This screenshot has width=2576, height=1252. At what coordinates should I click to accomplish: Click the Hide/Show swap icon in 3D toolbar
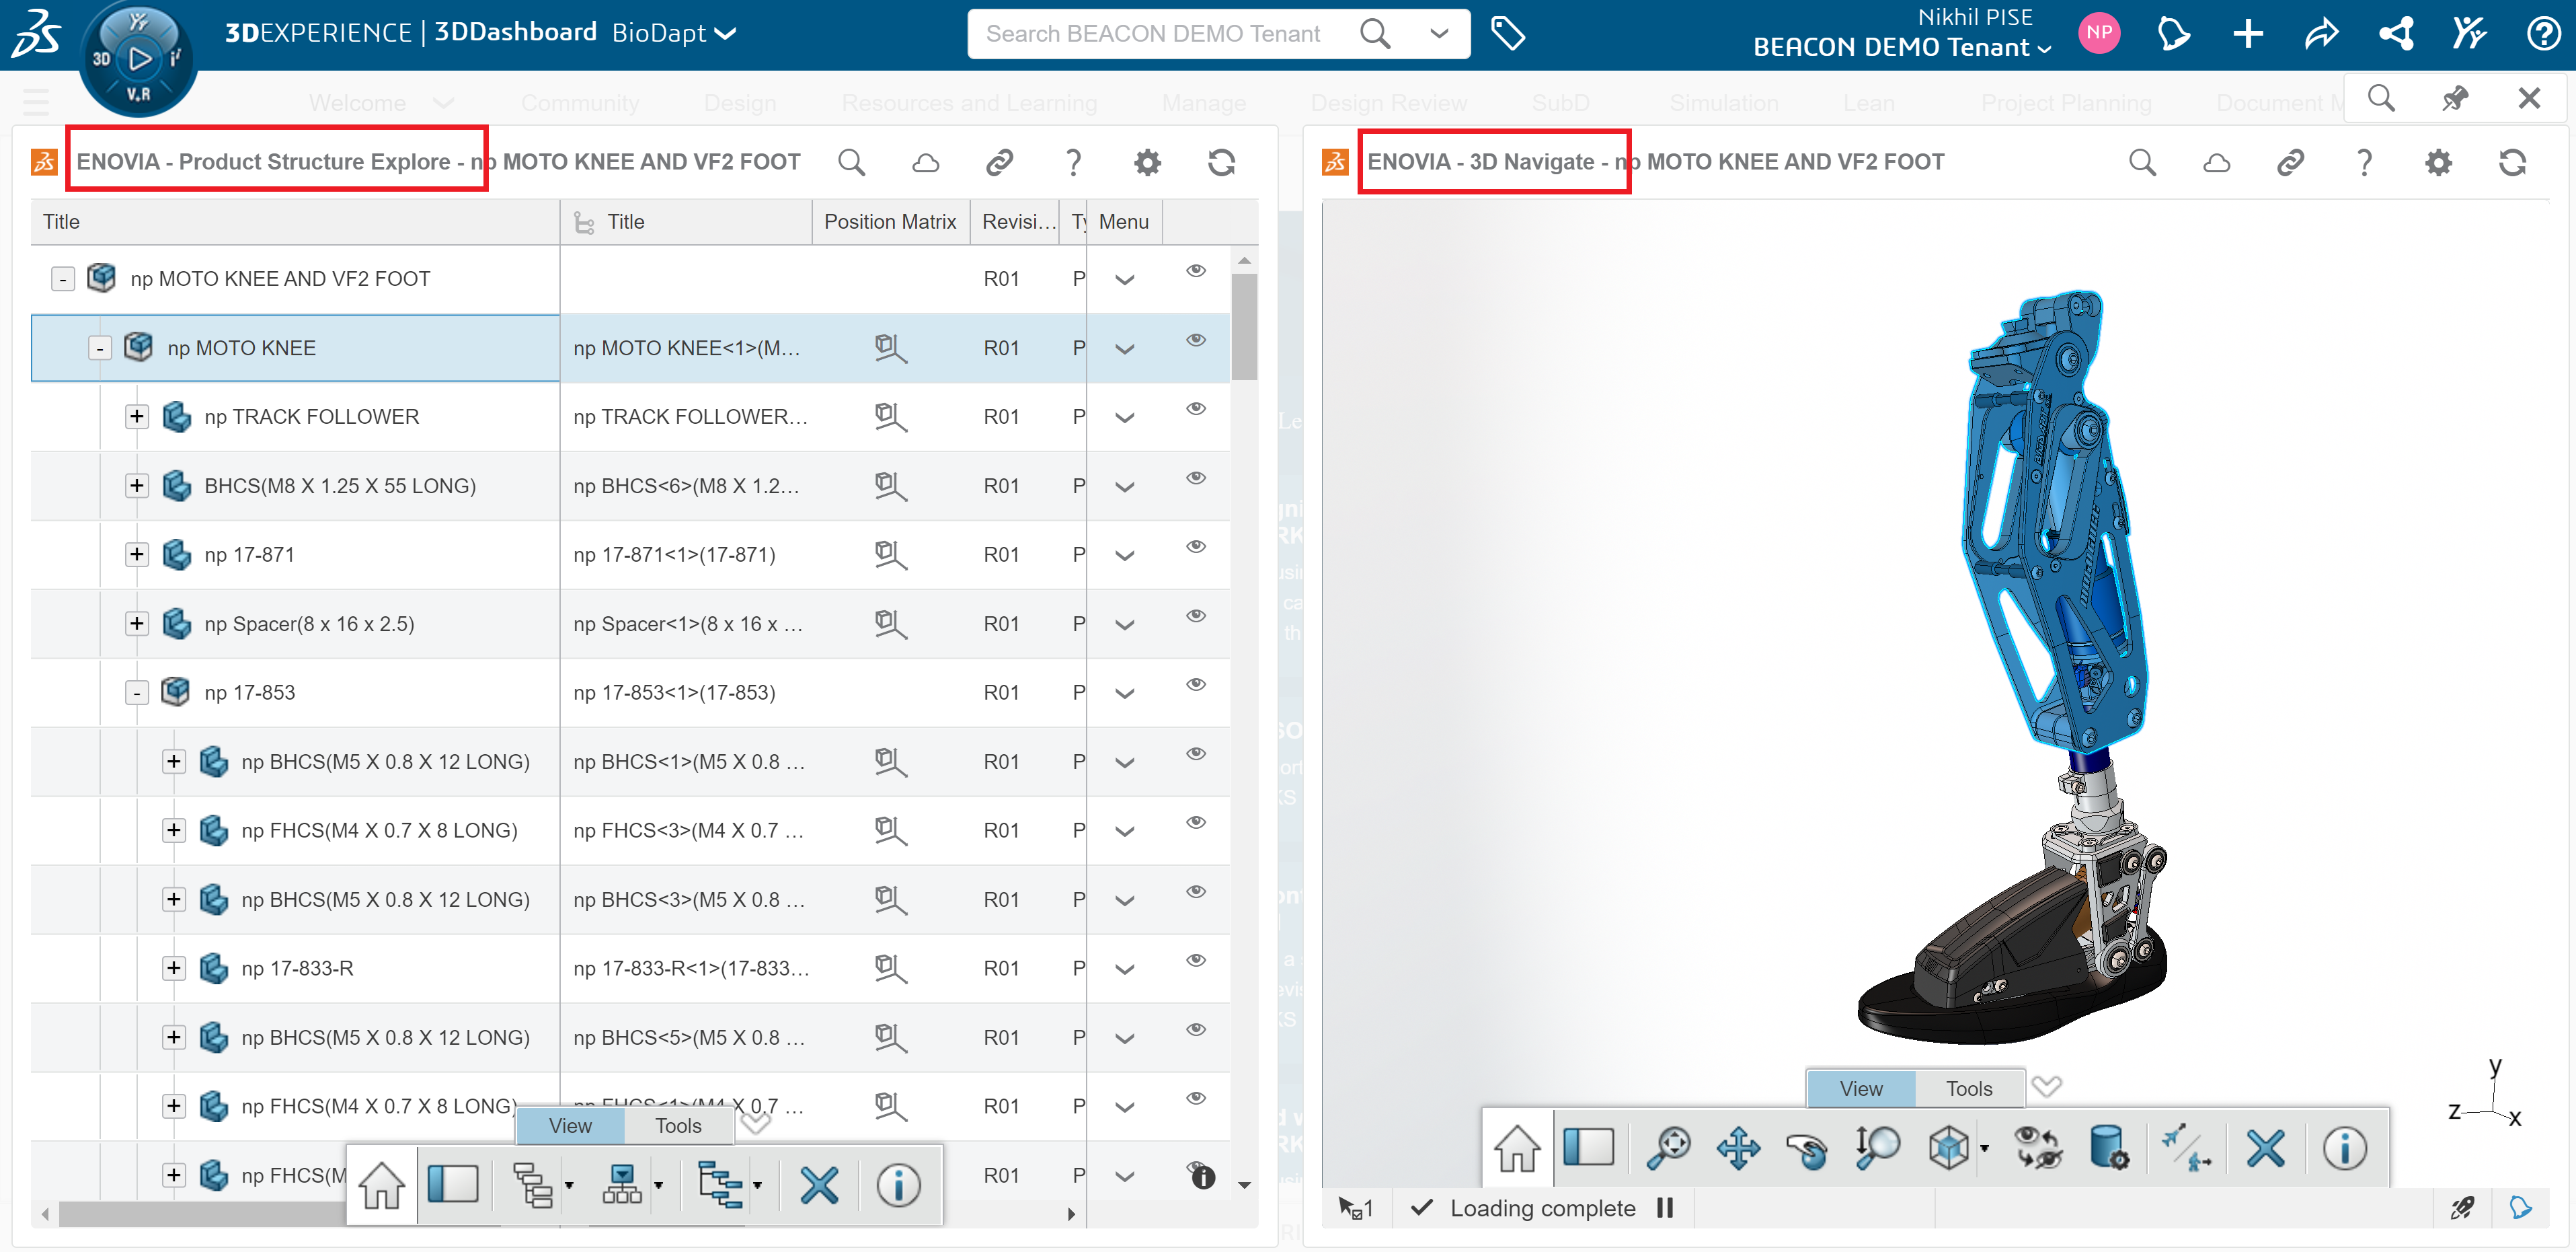[x=2037, y=1148]
